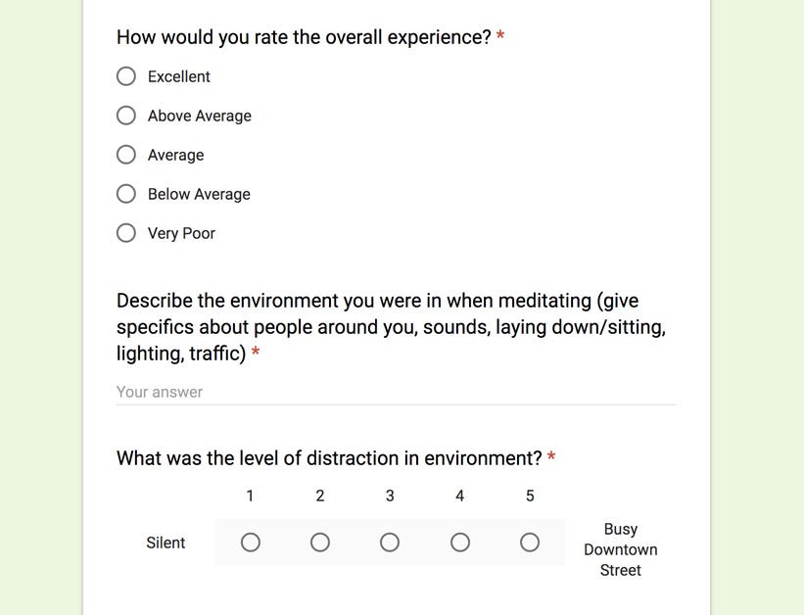
Task: Click the Busy Downtown Street scale label
Action: (621, 549)
